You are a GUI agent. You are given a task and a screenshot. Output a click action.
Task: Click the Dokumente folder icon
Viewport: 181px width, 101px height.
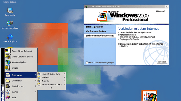click(x=8, y=81)
